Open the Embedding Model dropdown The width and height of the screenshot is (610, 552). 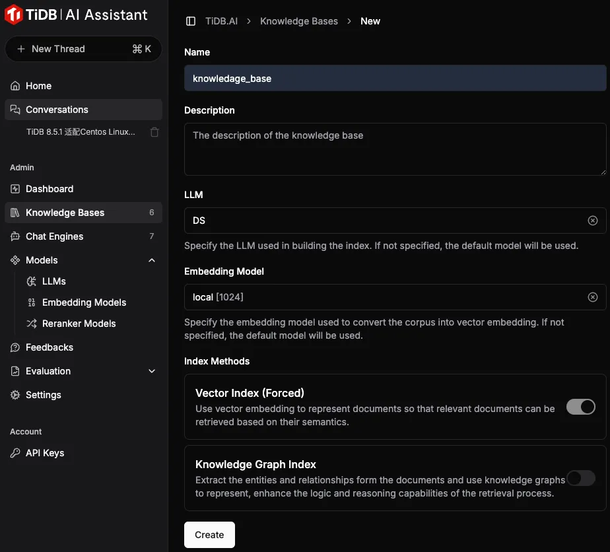pos(383,297)
